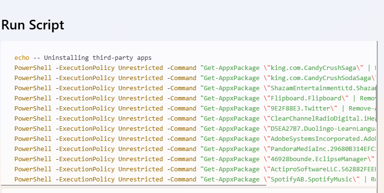Click PowerShell on the Twitter line
384x193 pixels.
click(33, 108)
